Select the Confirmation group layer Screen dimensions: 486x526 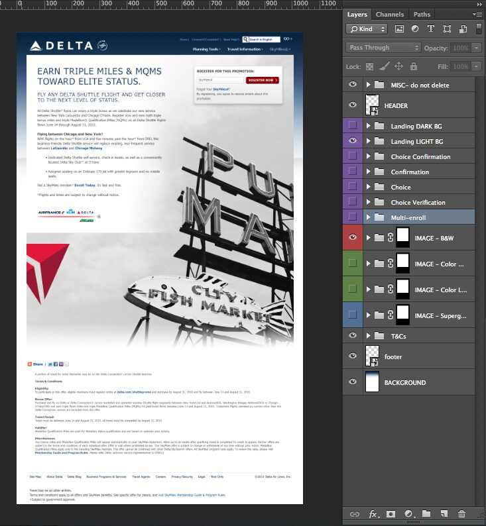tap(419, 172)
